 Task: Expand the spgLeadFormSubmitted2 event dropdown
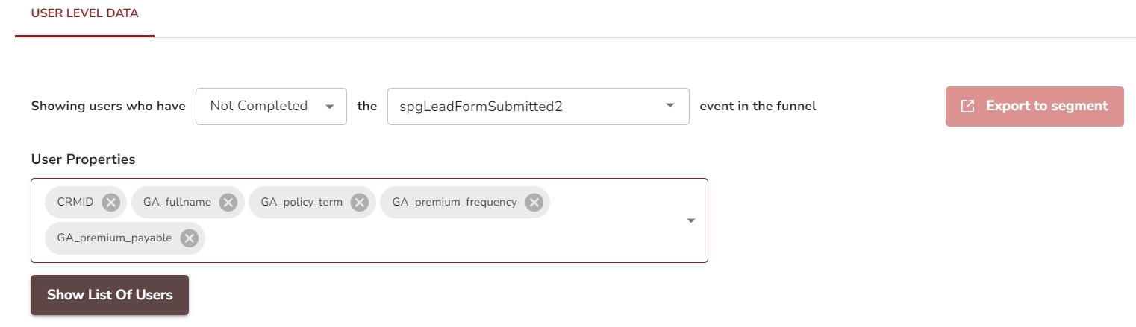point(670,107)
